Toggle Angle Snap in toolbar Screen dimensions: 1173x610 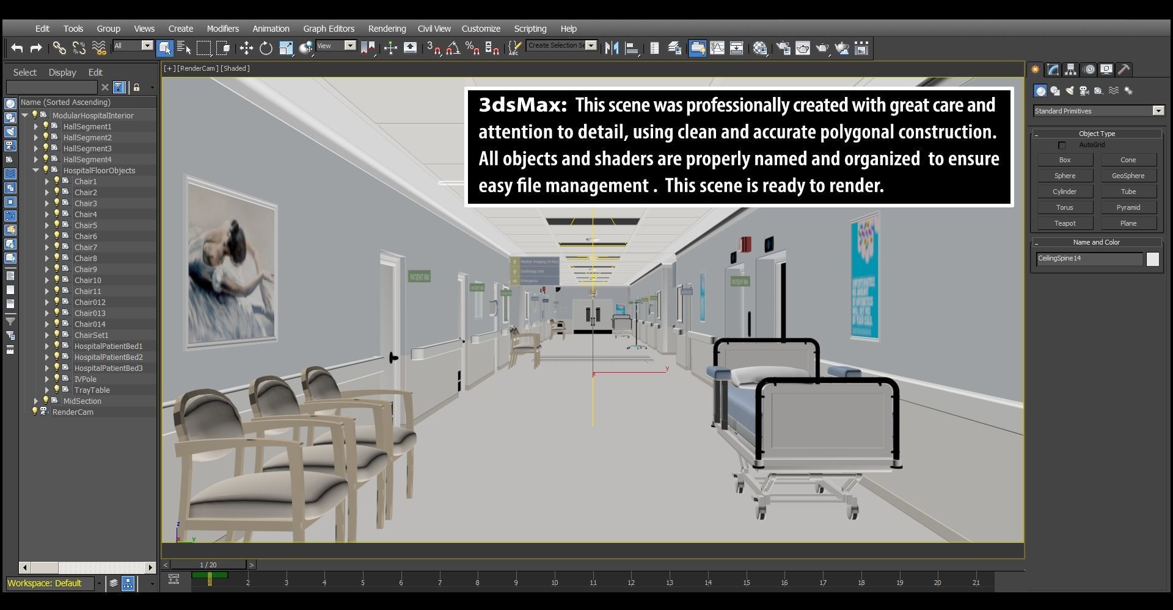(453, 48)
